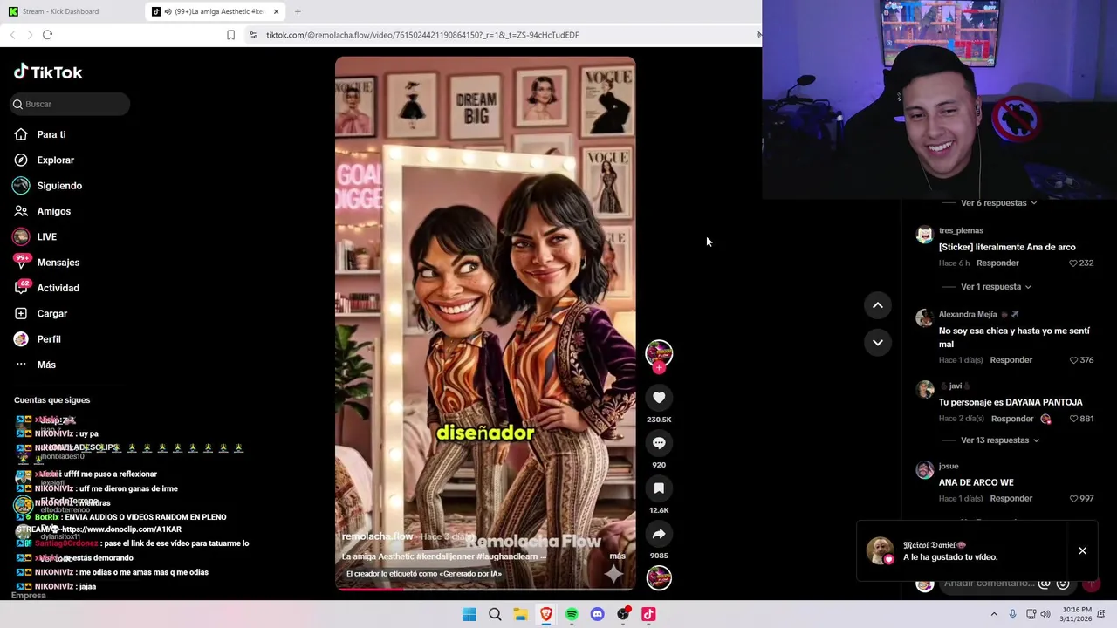Screen dimensions: 1117x628
Task: Open File Explorer from taskbar
Action: [520, 614]
